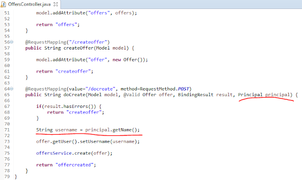This screenshot has height=180, width=302.
Task: Click @RequestMapping("/createoffer") annotation
Action: 67,42
